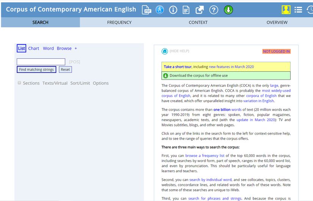Click the green download arrow icon in header
This screenshot has height=201, width=313.
pos(228,10)
